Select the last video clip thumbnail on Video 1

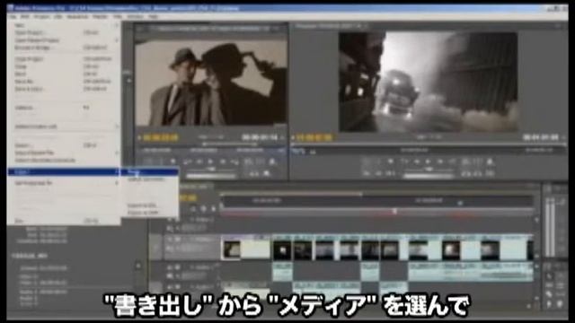[530, 250]
